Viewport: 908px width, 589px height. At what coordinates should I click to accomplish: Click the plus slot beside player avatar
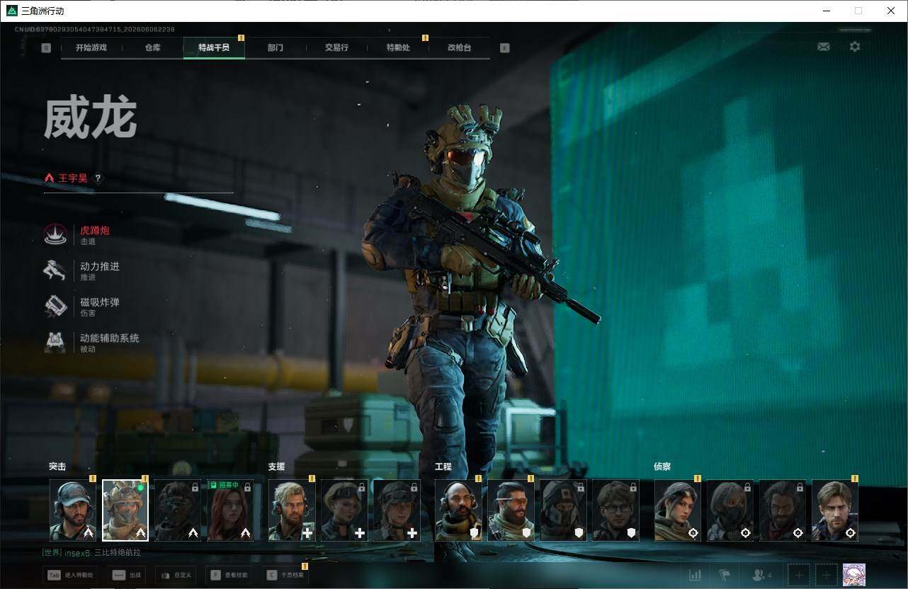(x=826, y=575)
